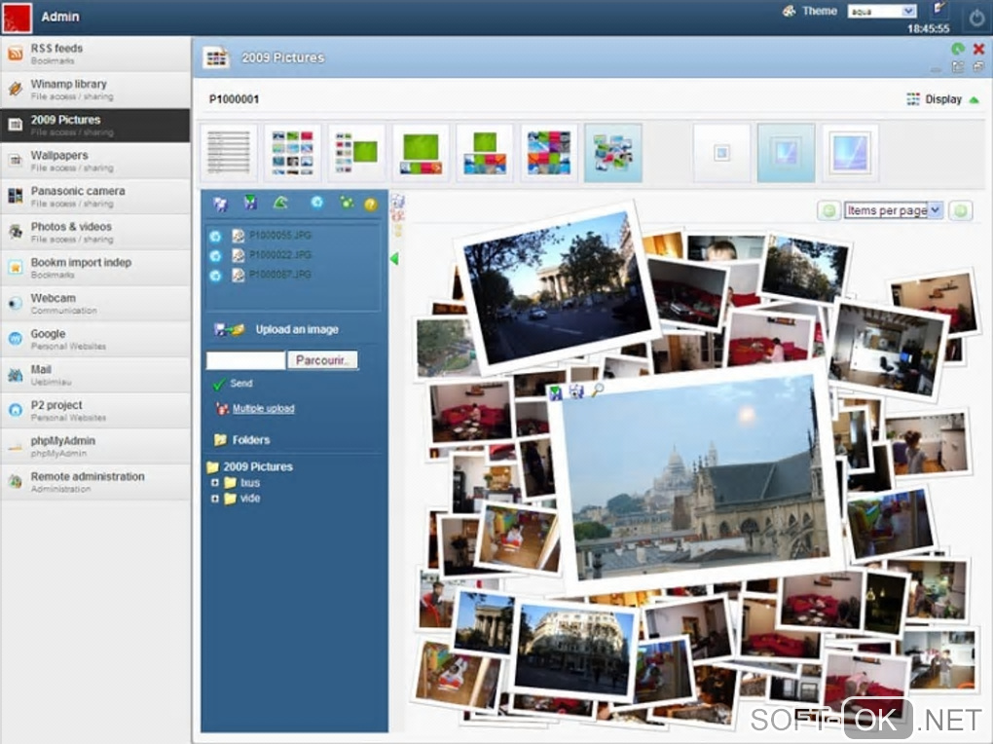
Task: Choose the large thumbnail size
Action: tap(850, 153)
